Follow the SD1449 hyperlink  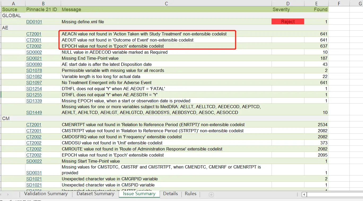click(x=34, y=112)
